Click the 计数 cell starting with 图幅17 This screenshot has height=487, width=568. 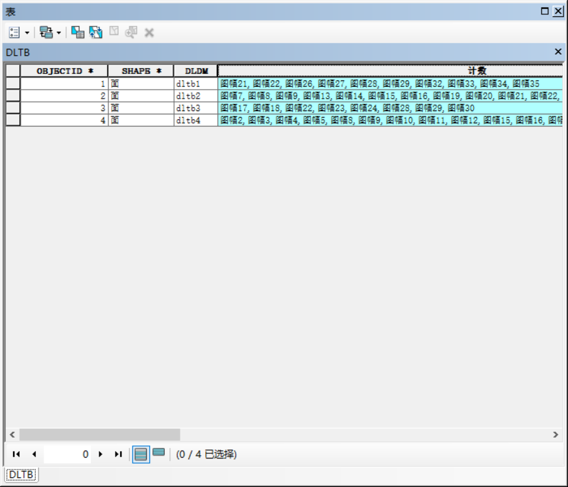(390, 108)
